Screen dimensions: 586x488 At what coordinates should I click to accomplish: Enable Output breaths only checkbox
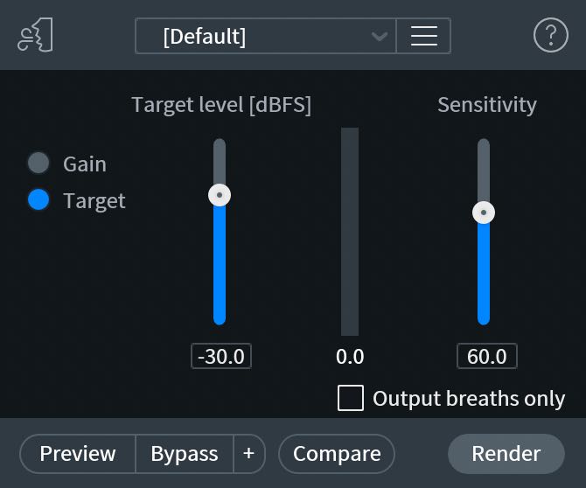pos(351,398)
